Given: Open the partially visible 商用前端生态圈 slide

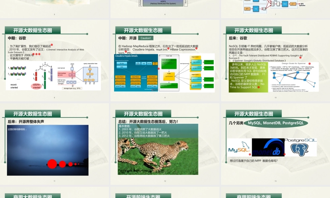Looking at the screenshot, I should pos(276,192).
